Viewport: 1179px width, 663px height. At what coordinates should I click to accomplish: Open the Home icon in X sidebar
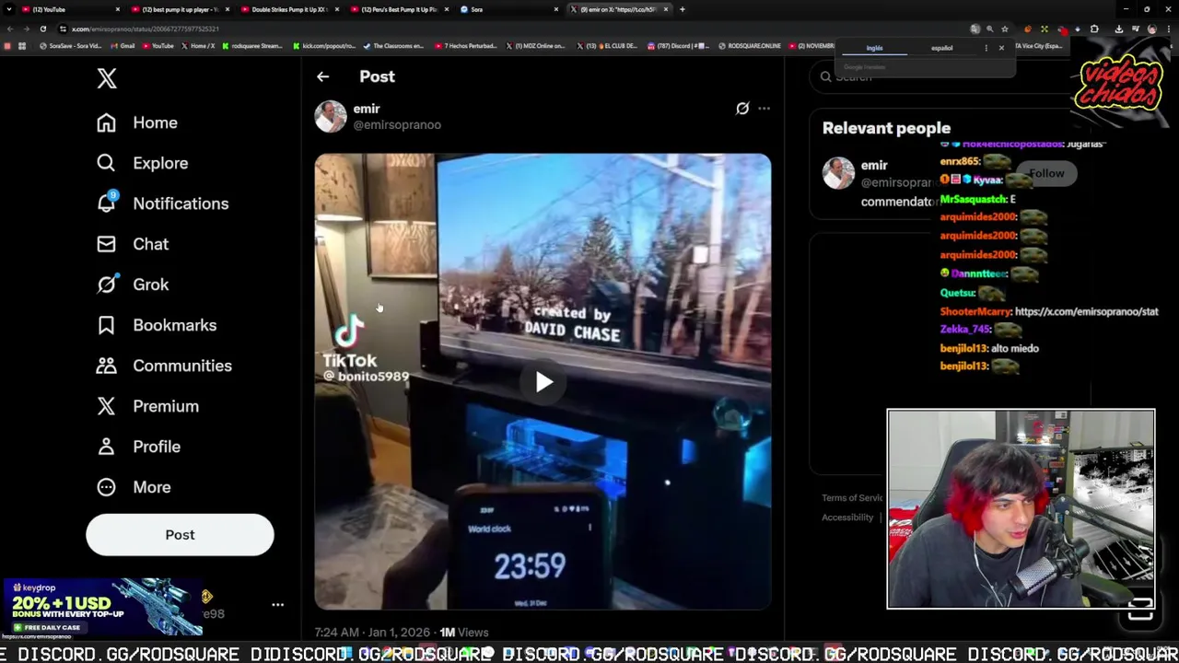[106, 122]
